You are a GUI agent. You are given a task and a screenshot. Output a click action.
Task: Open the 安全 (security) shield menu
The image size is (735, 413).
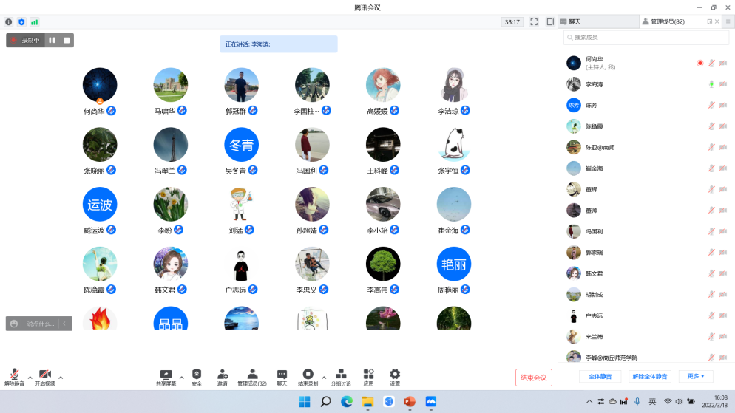tap(197, 377)
